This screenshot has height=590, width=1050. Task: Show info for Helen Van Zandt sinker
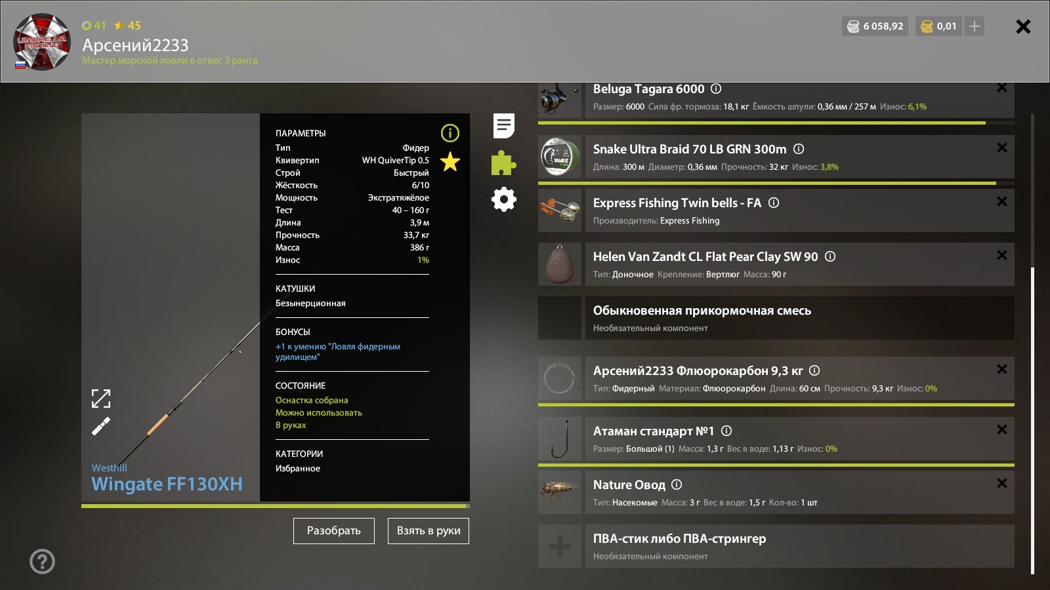click(830, 256)
